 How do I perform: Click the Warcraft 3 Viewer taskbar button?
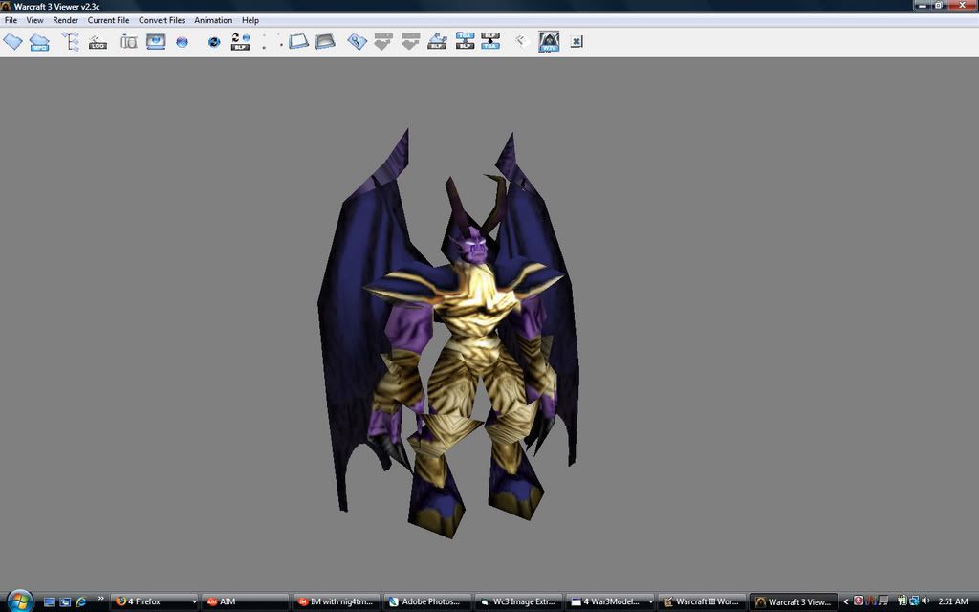[x=793, y=602]
